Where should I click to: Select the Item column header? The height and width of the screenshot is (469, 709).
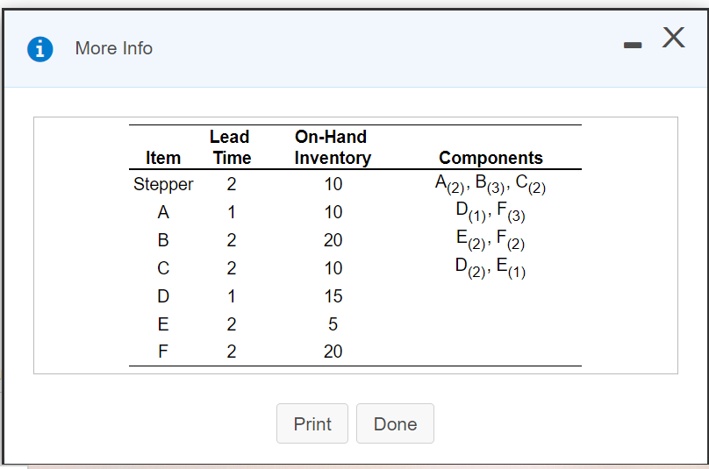point(163,159)
